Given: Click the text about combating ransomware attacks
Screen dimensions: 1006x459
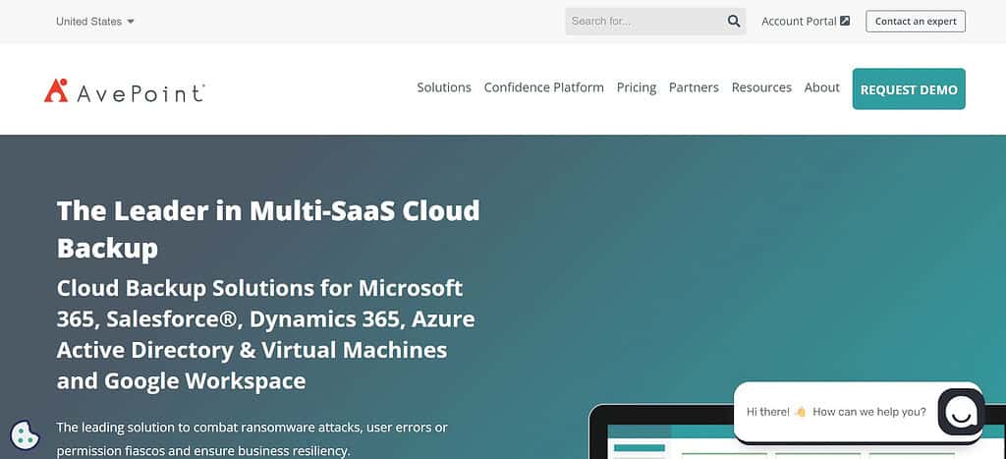Looking at the screenshot, I should click(x=252, y=439).
